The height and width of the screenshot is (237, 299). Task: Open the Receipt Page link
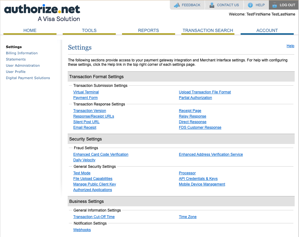[190, 111]
